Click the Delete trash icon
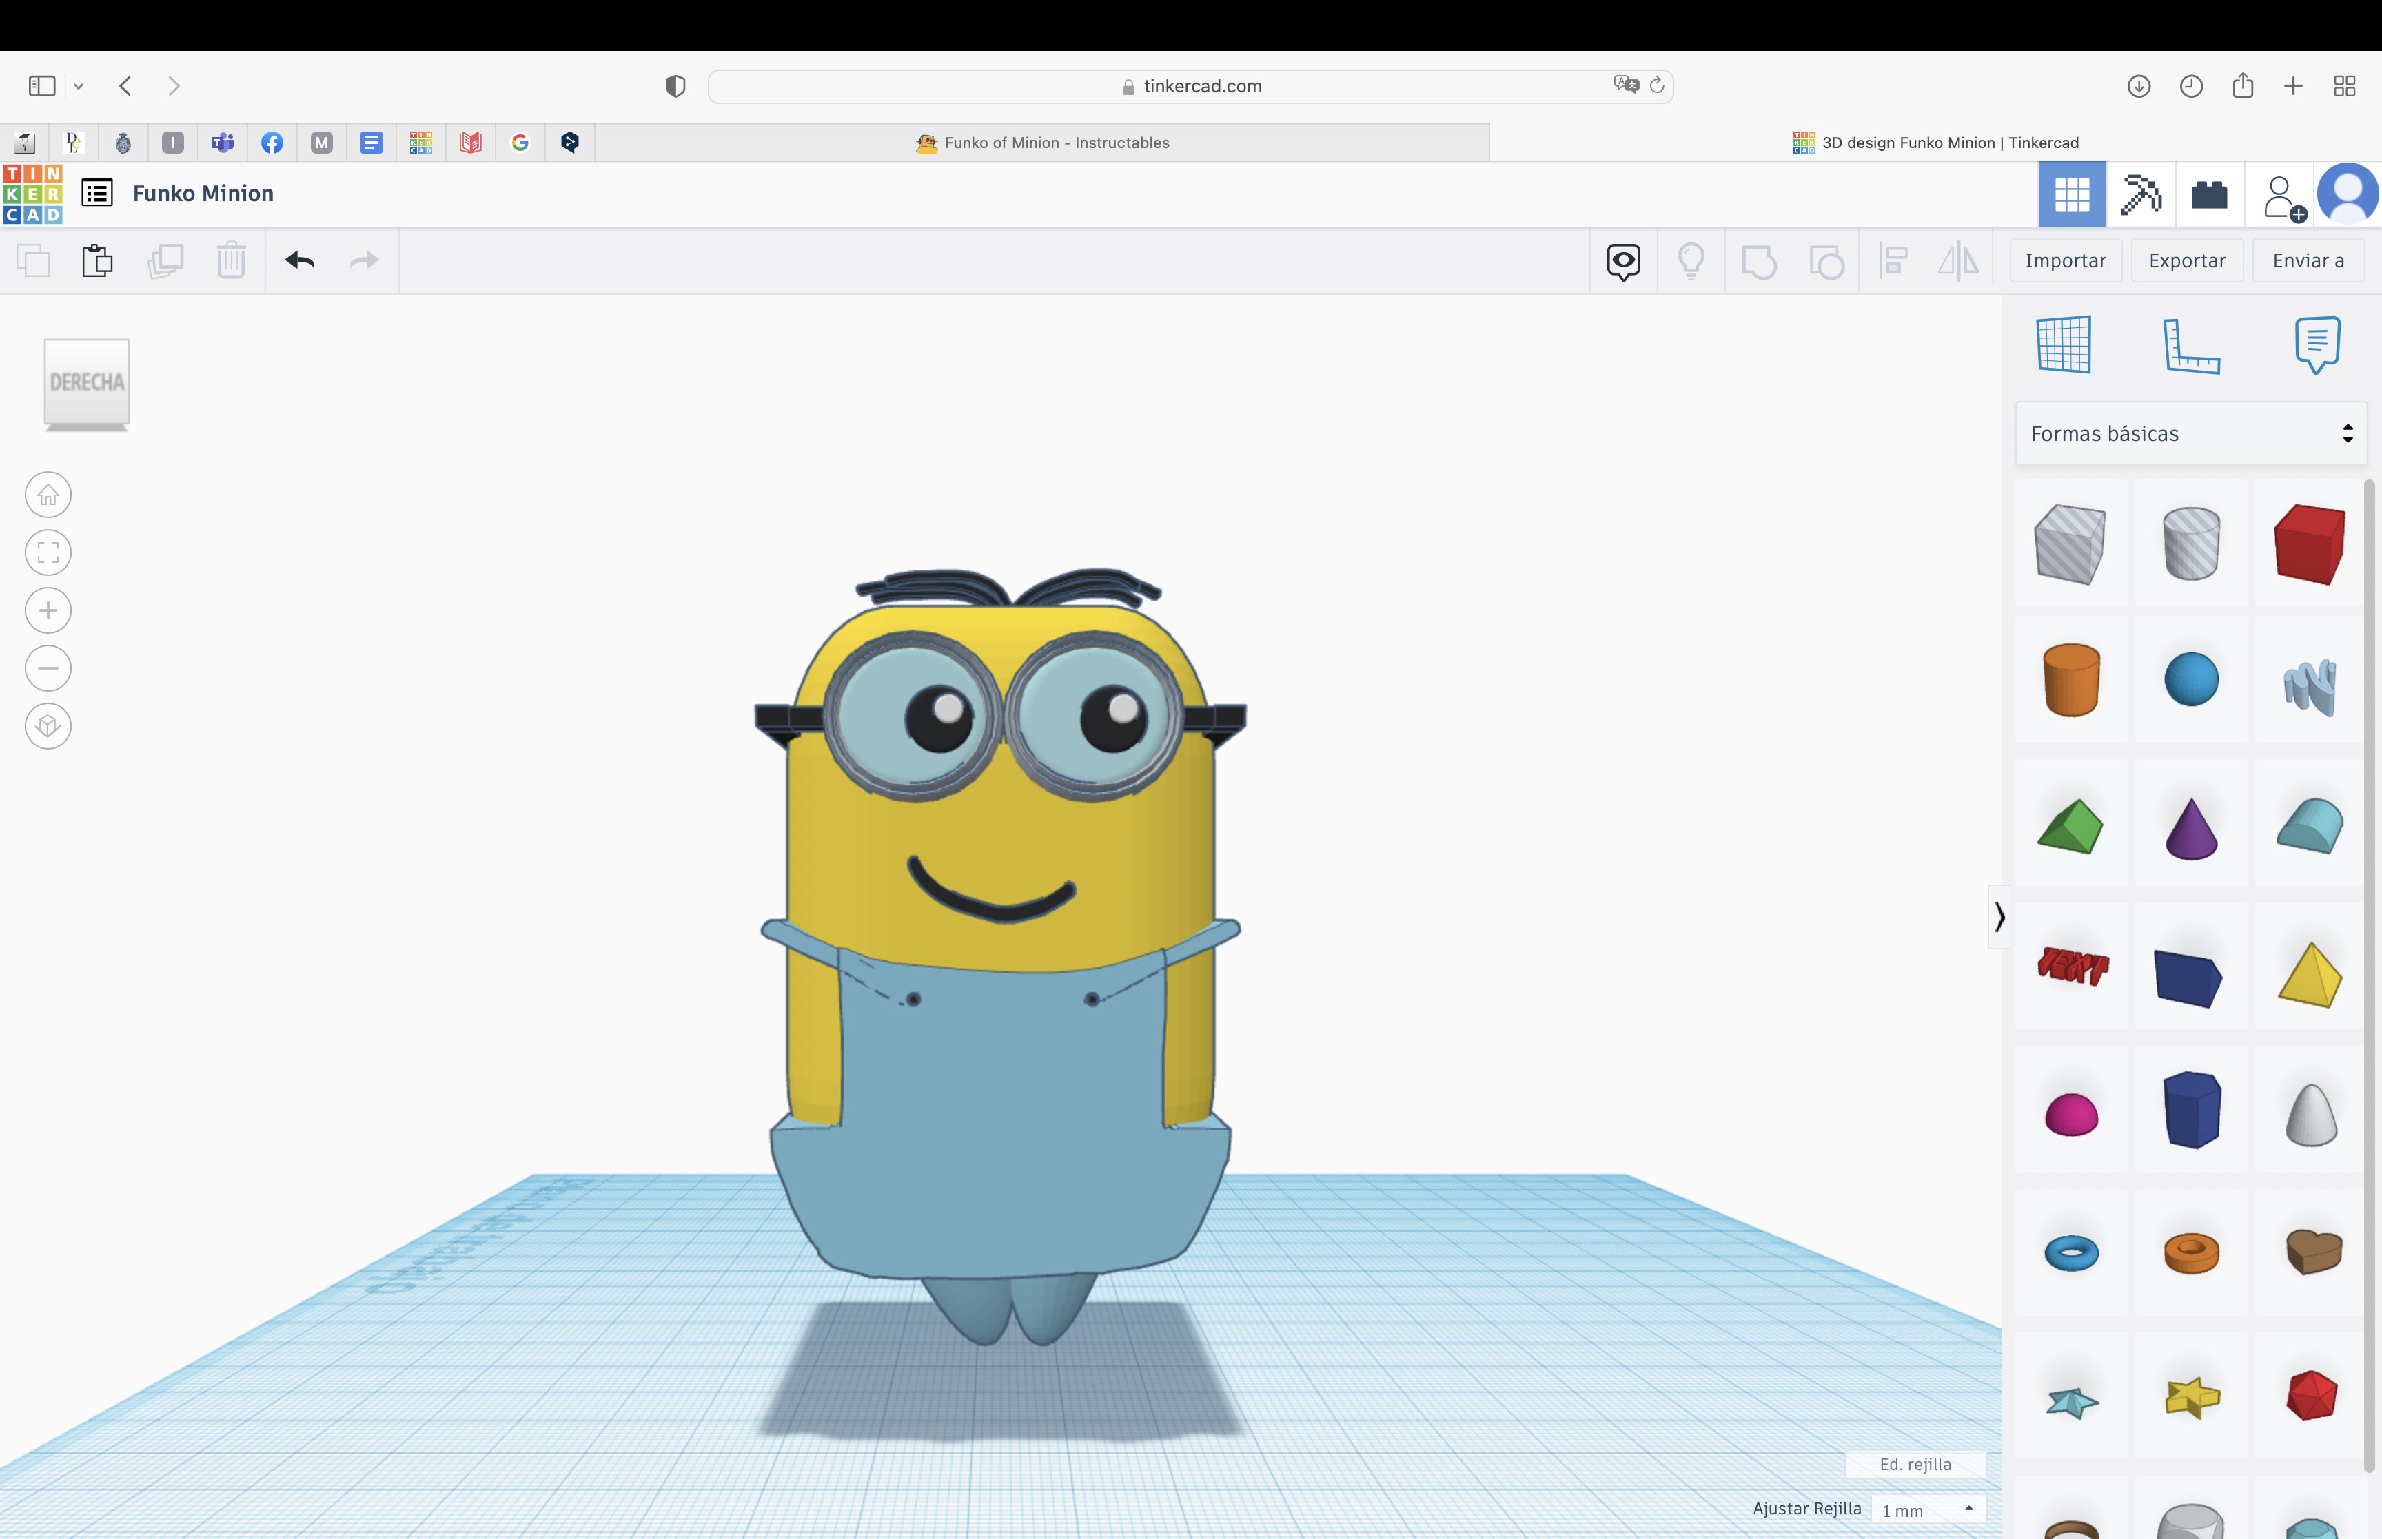The height and width of the screenshot is (1539, 2382). point(232,261)
